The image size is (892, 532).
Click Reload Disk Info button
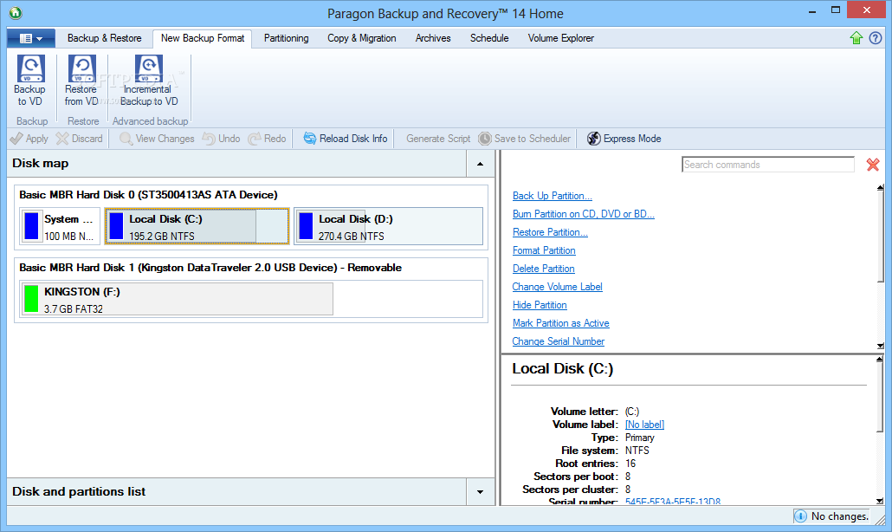(x=346, y=139)
